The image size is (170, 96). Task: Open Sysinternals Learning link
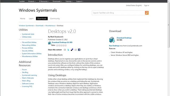point(29,75)
